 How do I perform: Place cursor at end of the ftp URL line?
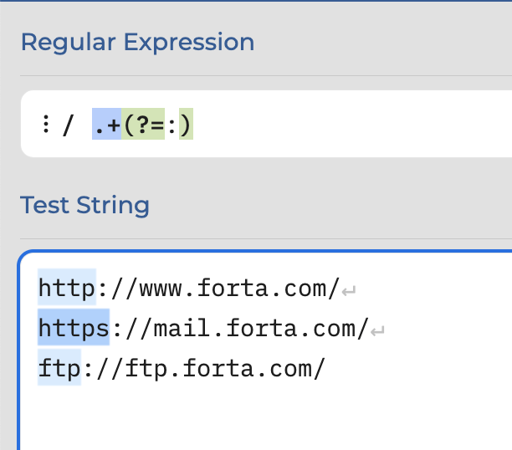click(x=326, y=369)
